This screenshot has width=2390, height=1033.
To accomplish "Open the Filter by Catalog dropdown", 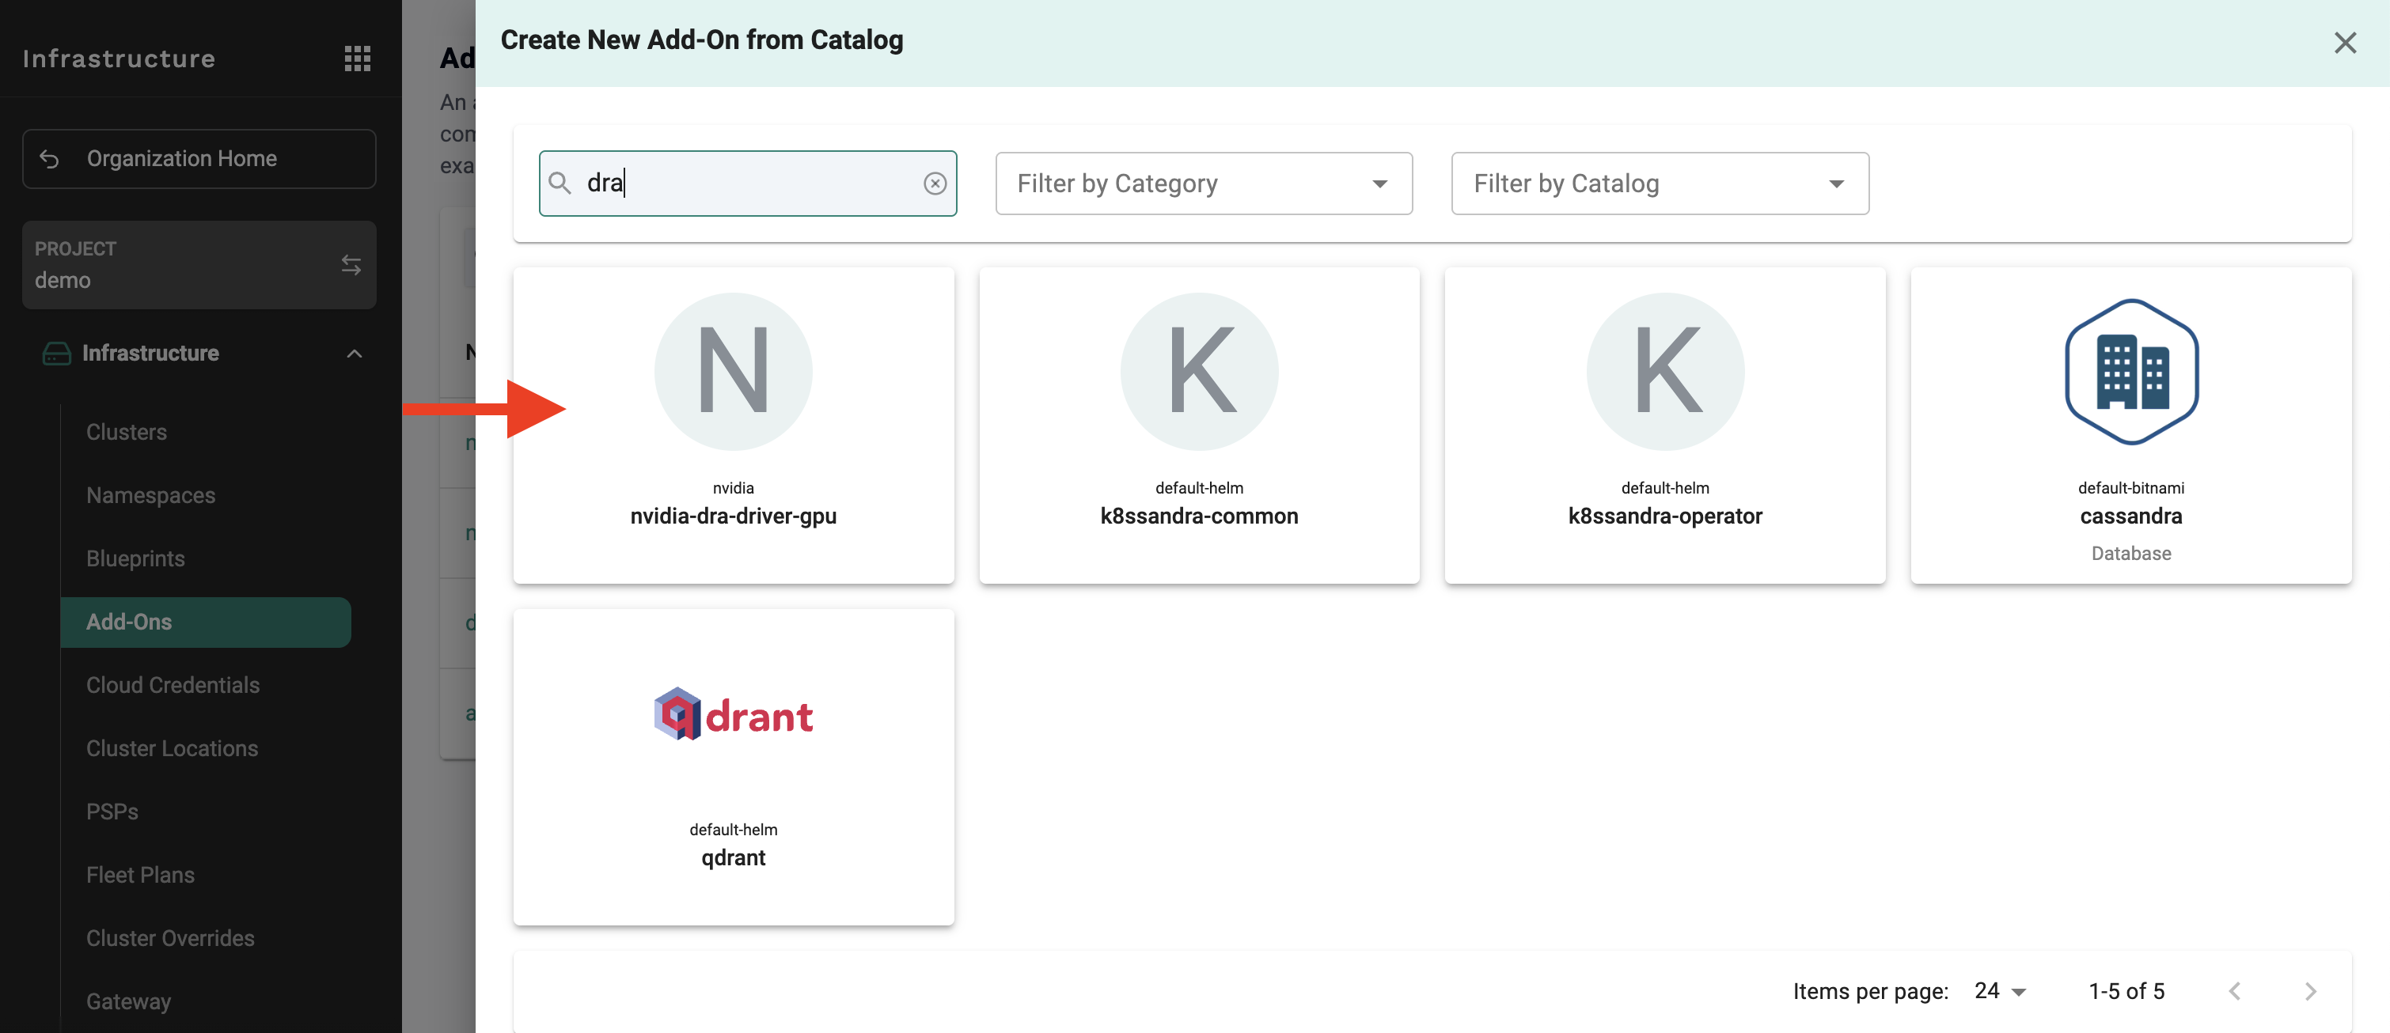I will (x=1659, y=184).
